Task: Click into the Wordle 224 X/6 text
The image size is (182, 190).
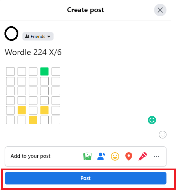Action: pos(33,52)
